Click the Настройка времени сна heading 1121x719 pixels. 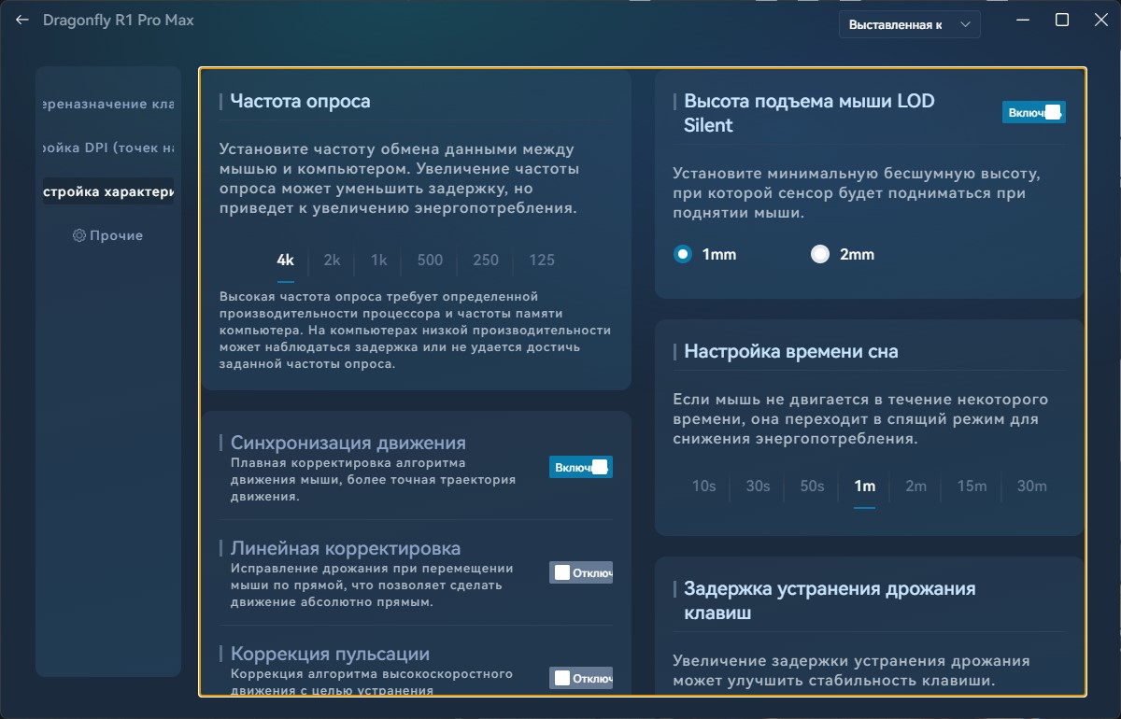click(791, 351)
